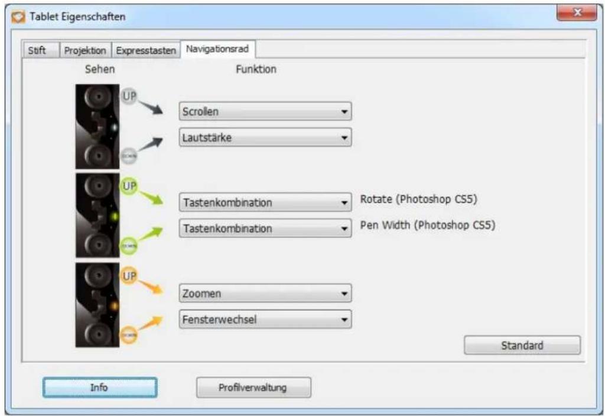
Task: Click the gray DOWN circle icon
Action: coord(129,156)
